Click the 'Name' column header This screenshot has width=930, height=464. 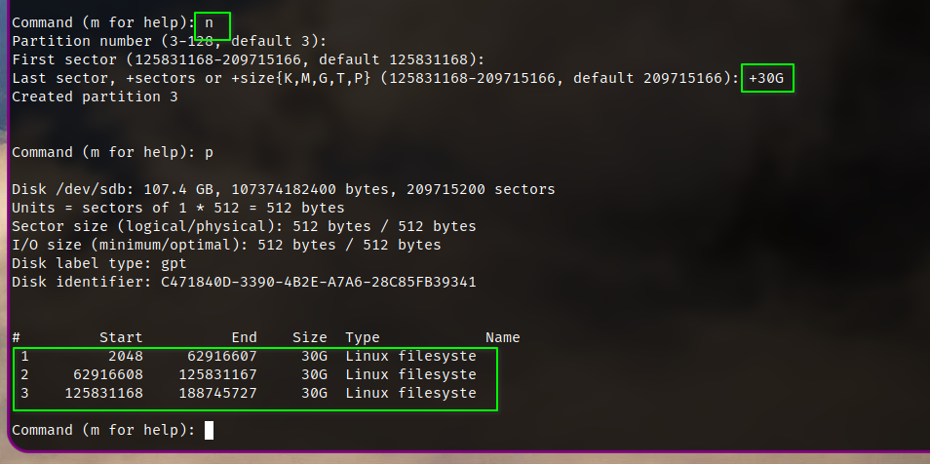click(x=502, y=338)
